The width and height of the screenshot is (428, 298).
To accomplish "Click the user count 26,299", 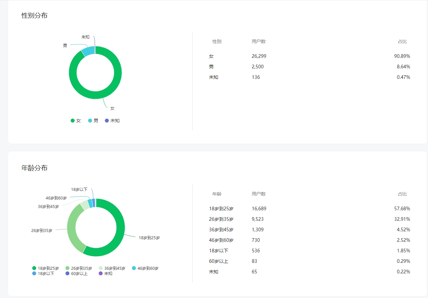I will tap(259, 56).
